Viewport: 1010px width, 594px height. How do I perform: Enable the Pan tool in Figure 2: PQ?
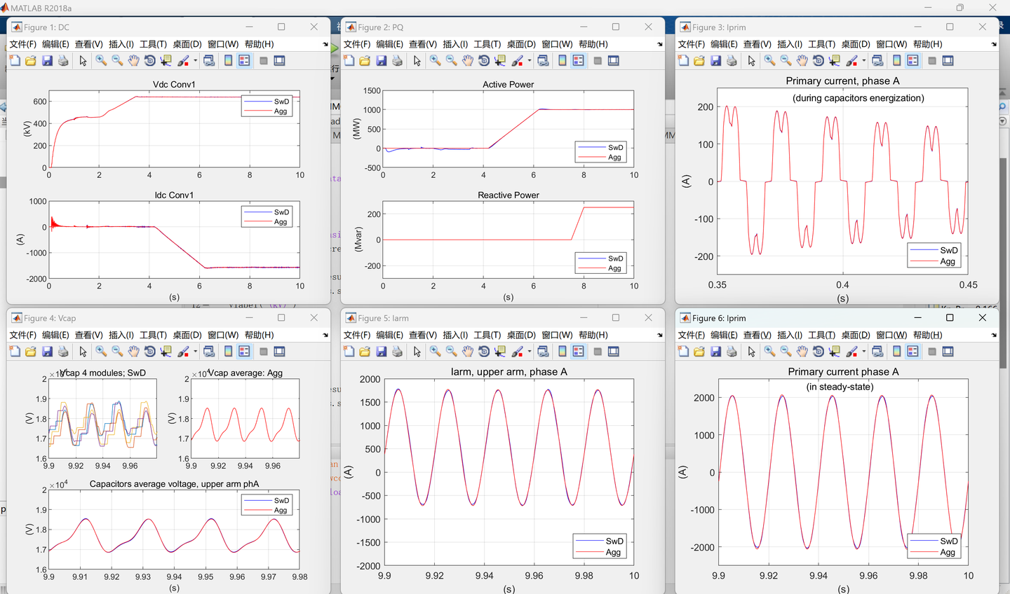(x=469, y=60)
